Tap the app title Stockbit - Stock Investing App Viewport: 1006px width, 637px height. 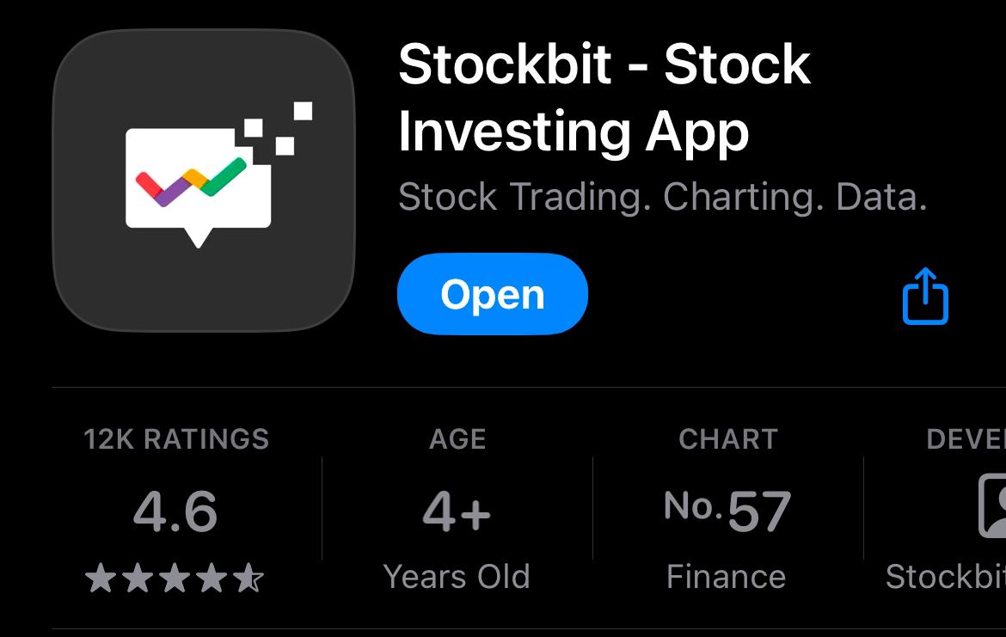602,95
